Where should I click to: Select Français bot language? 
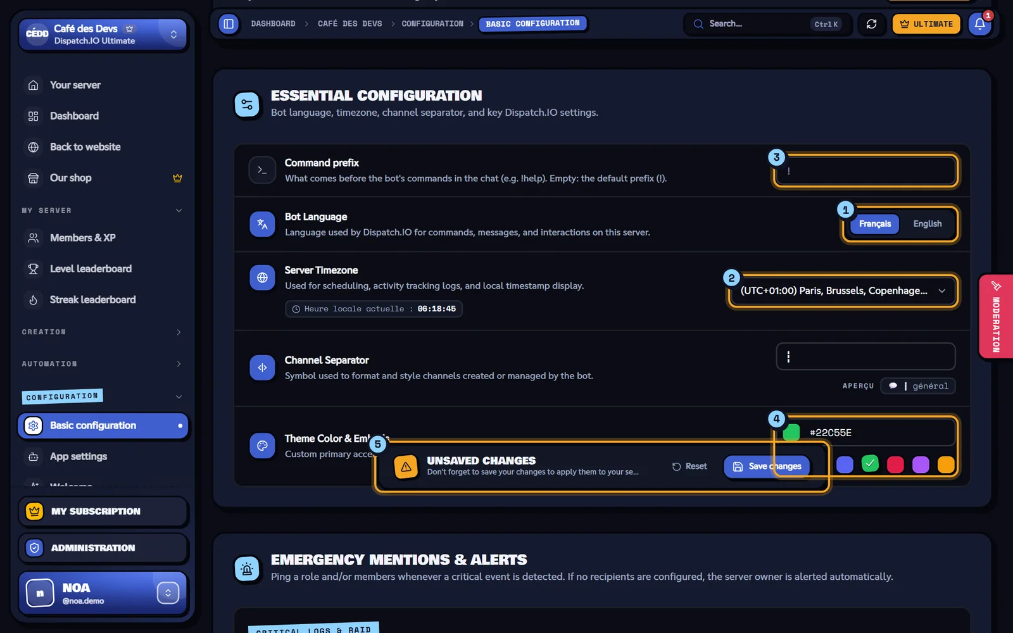pyautogui.click(x=874, y=224)
